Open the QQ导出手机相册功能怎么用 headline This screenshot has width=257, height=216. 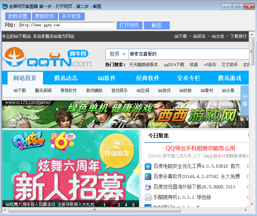(200, 148)
